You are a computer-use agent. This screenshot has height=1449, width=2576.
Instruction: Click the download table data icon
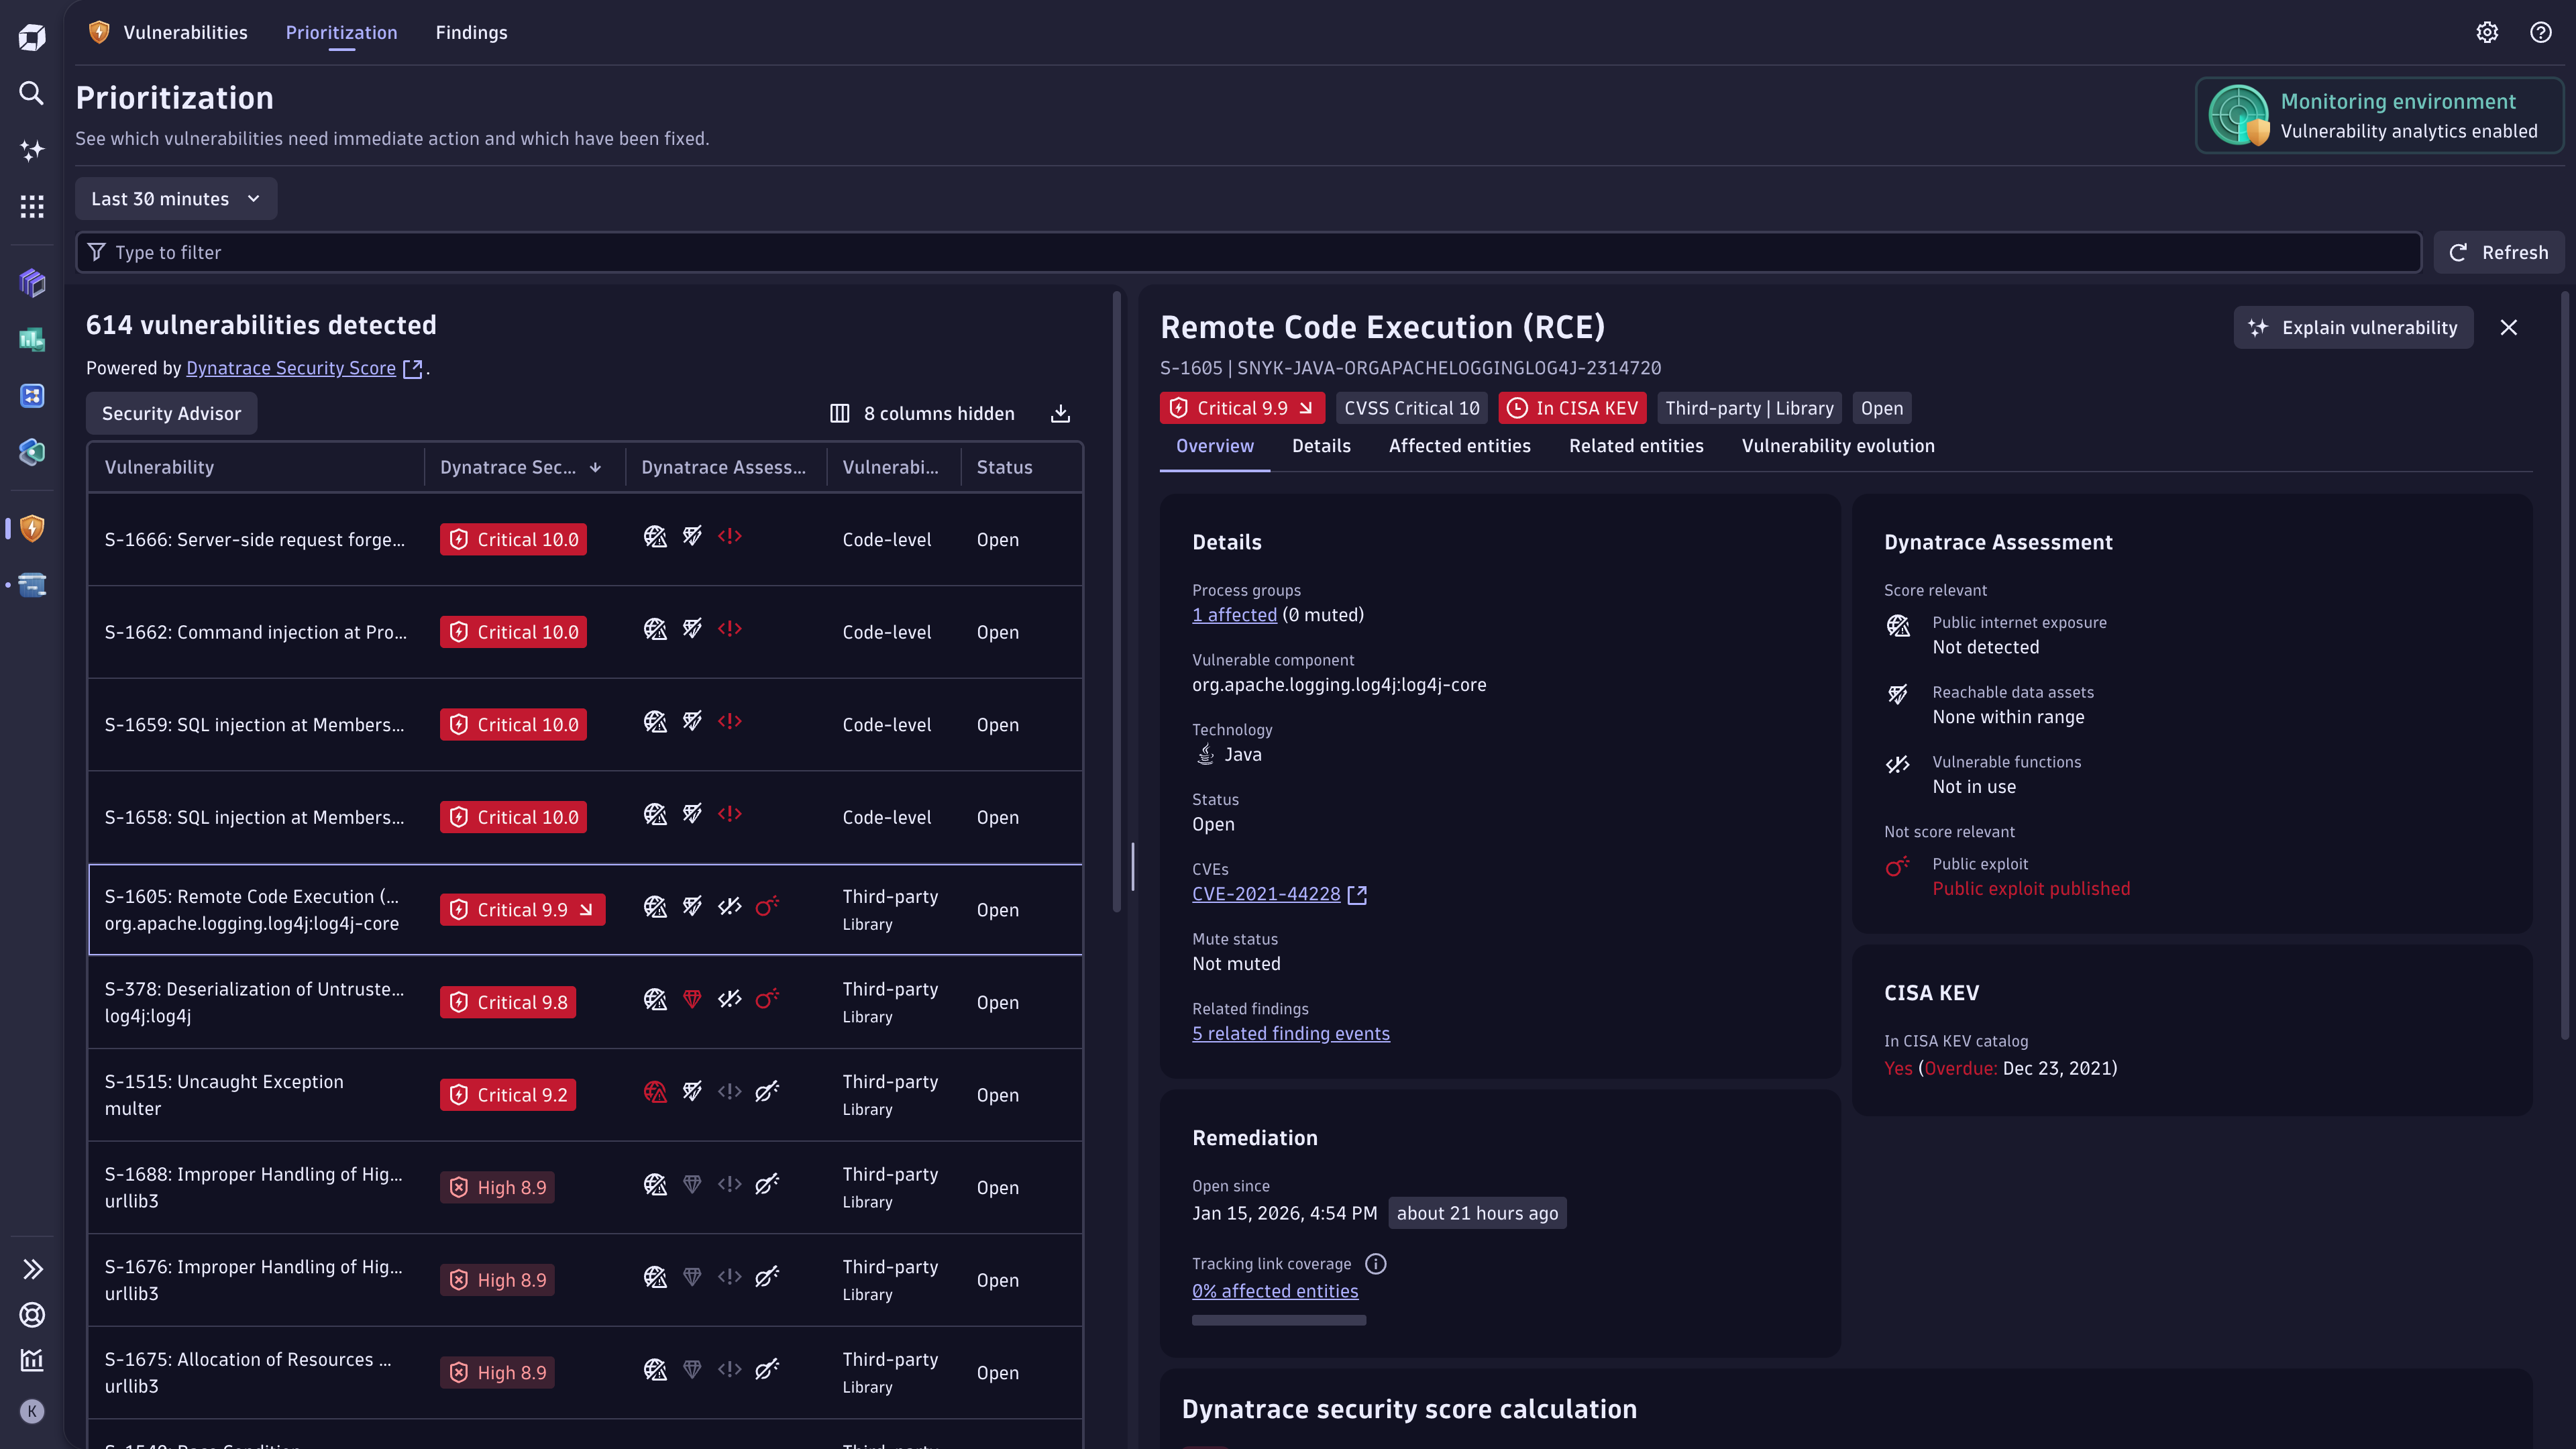coord(1060,413)
